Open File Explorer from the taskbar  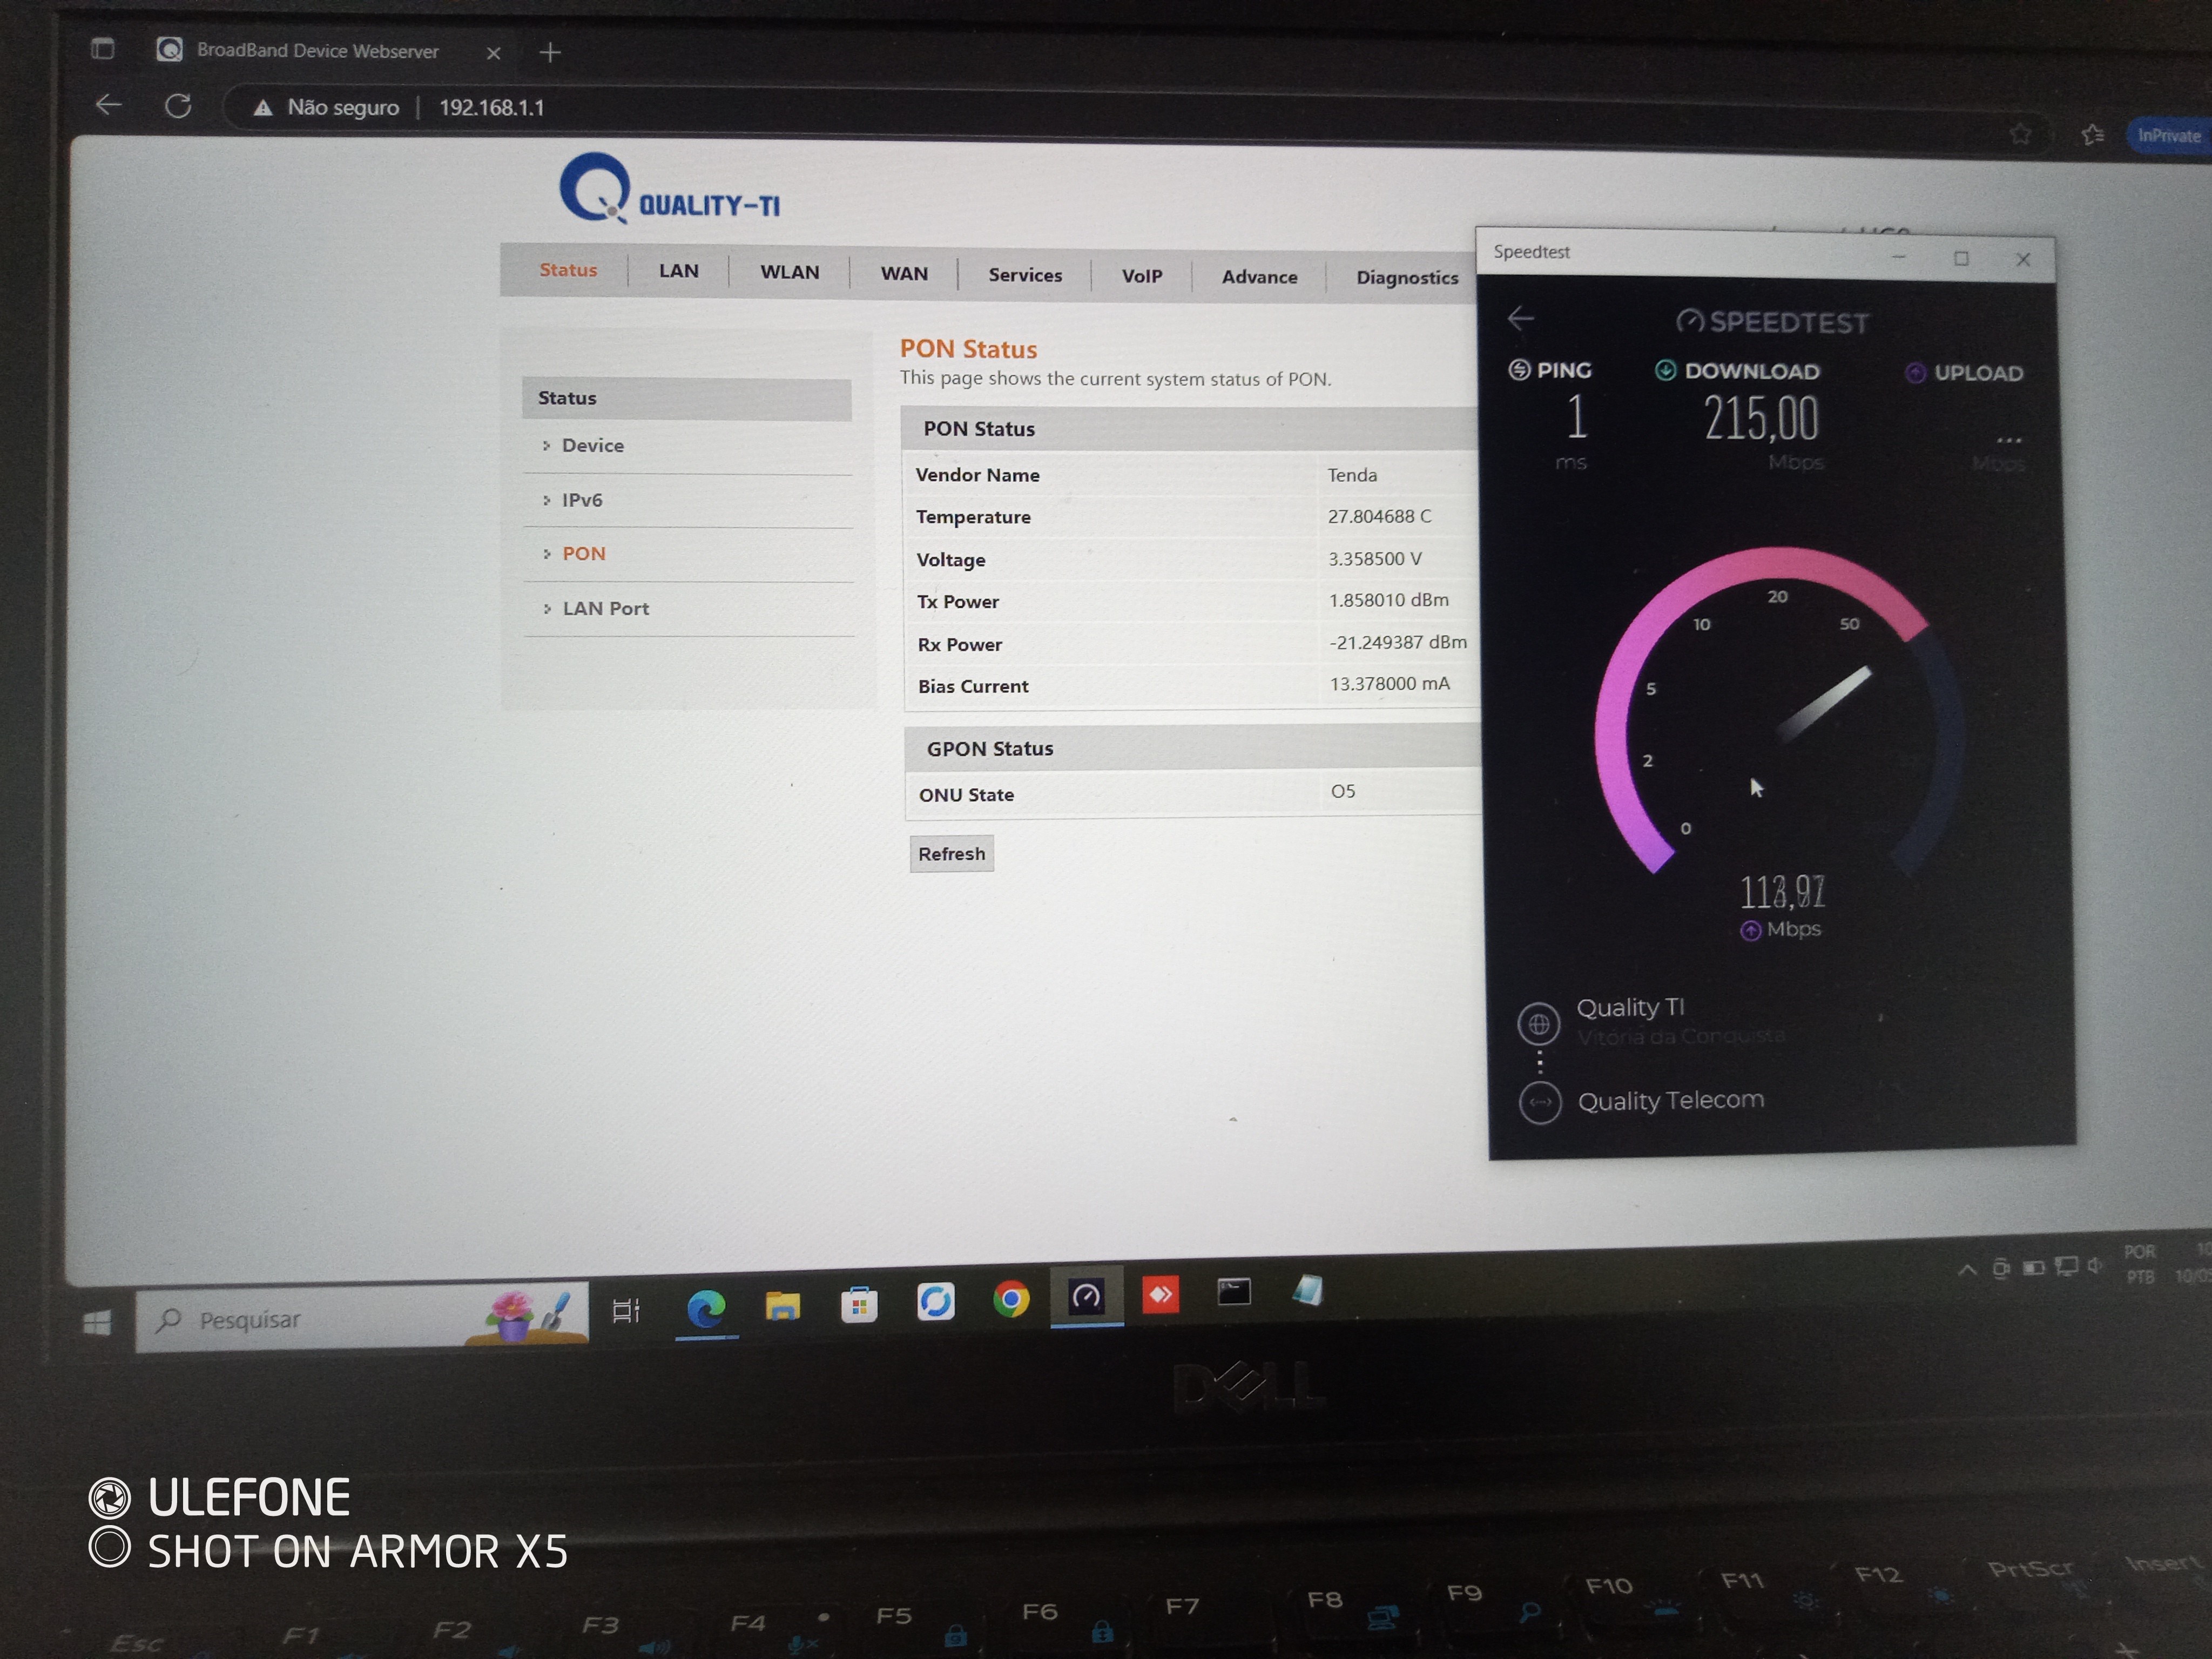point(782,1305)
